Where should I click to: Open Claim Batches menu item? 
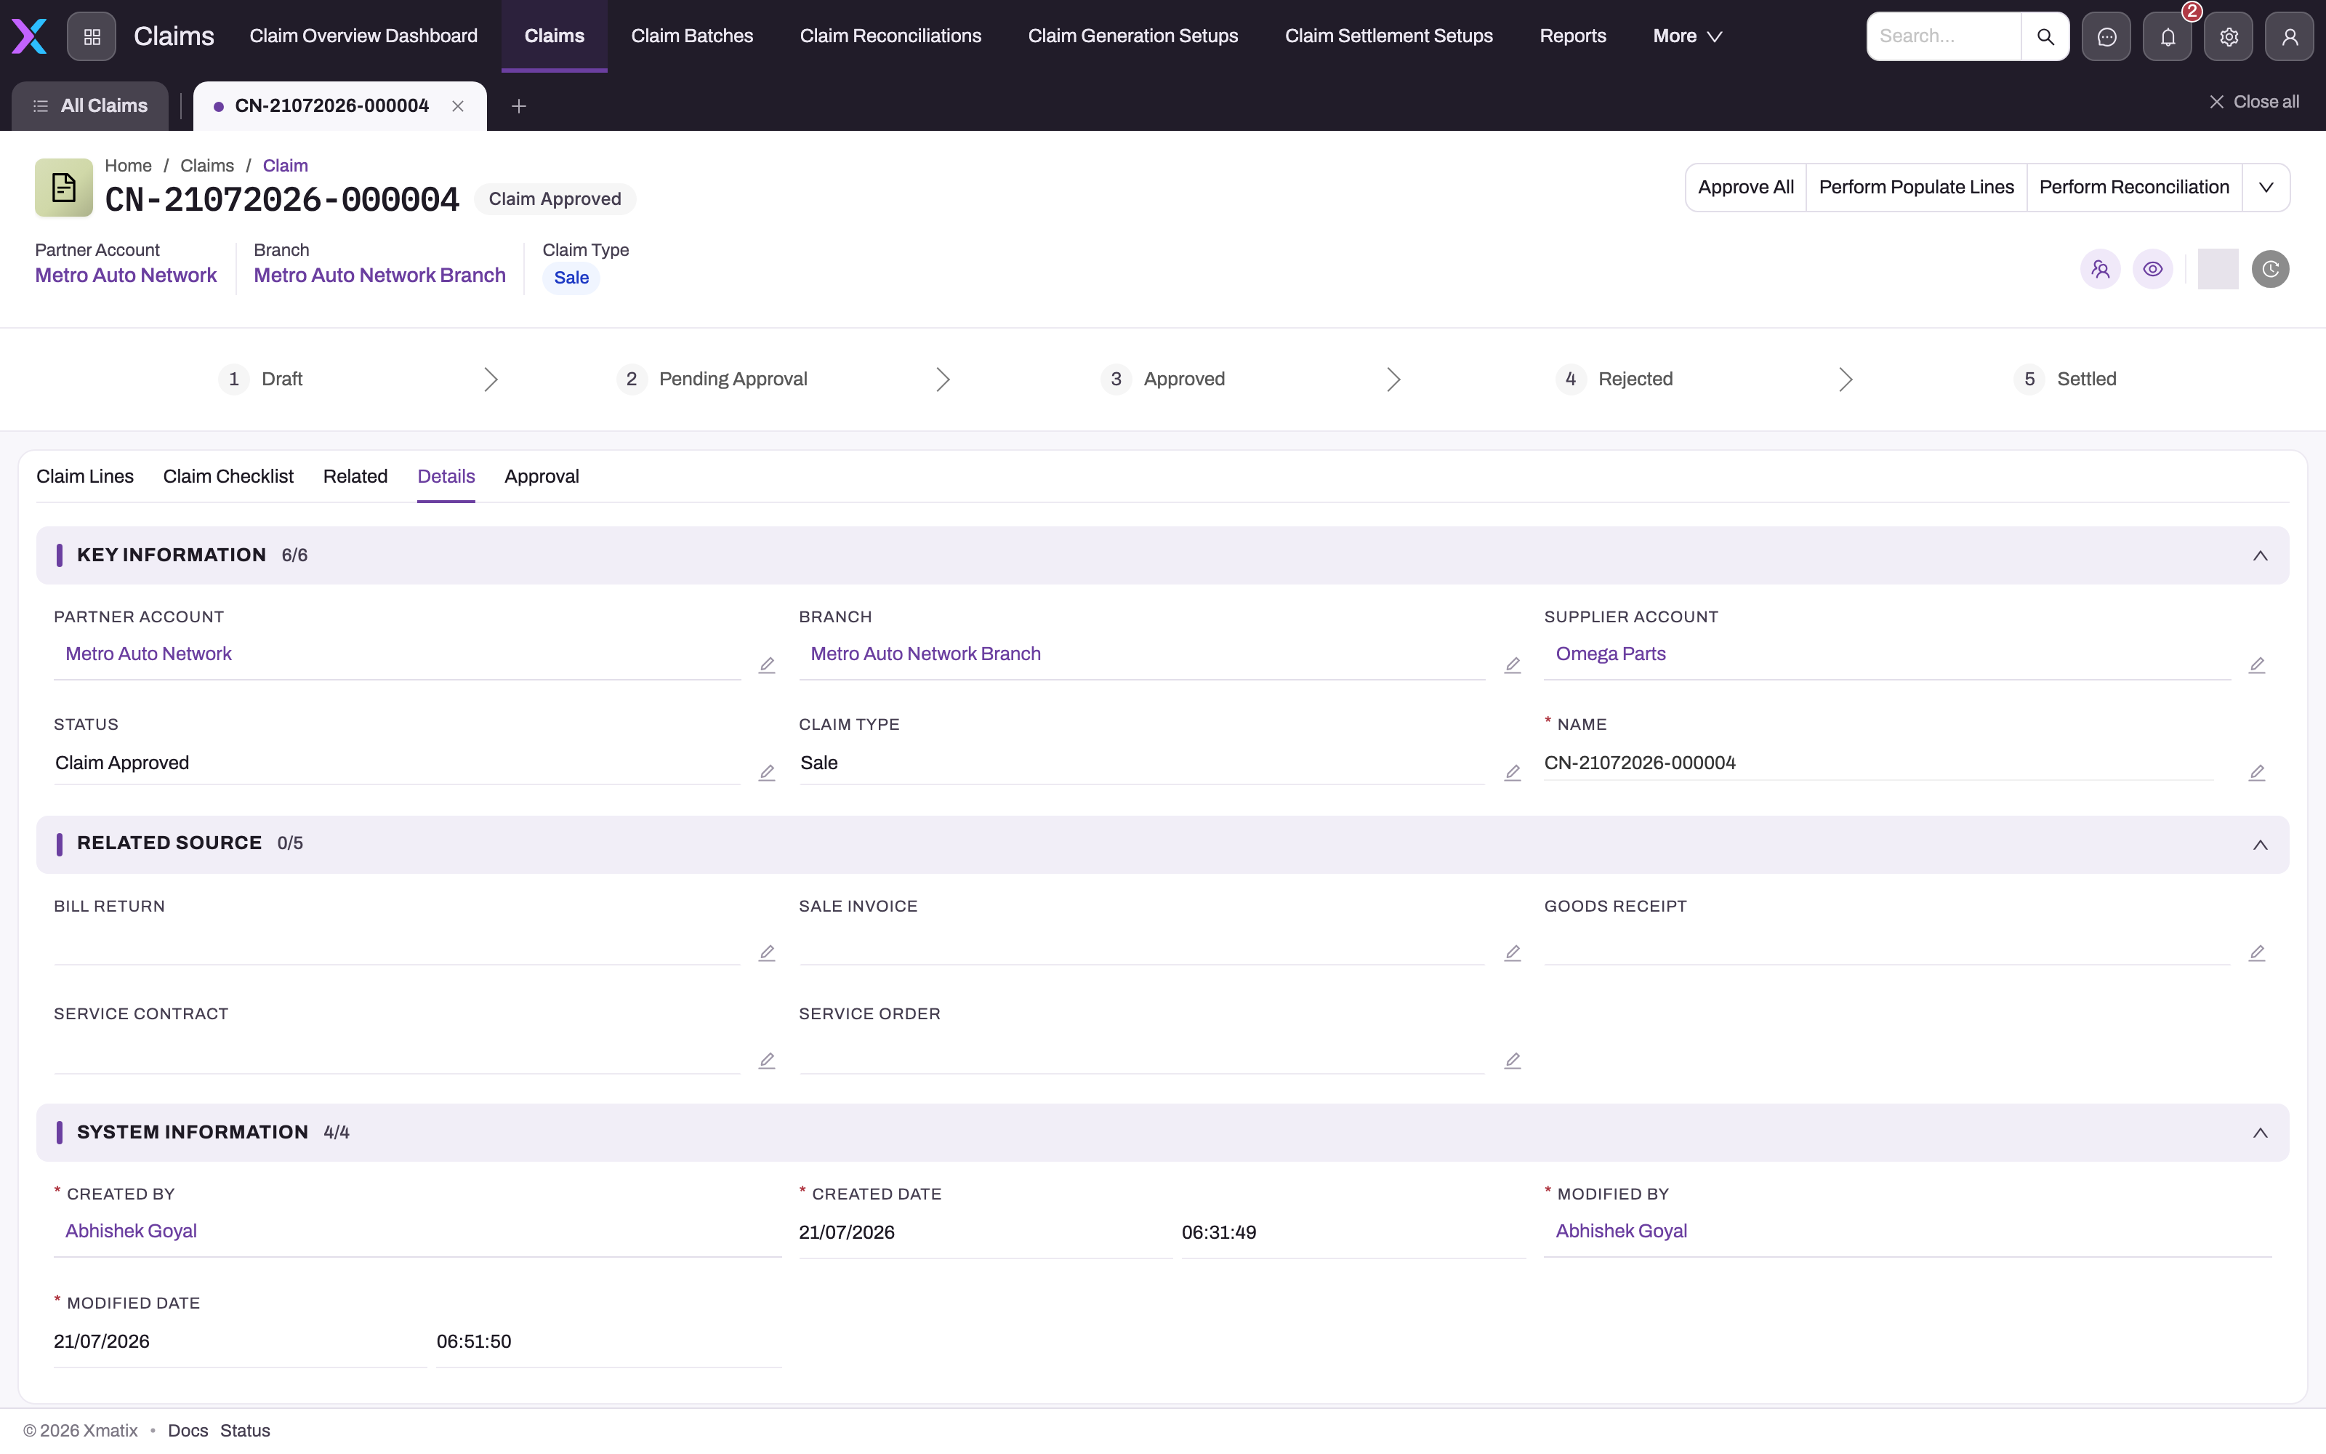pyautogui.click(x=692, y=36)
